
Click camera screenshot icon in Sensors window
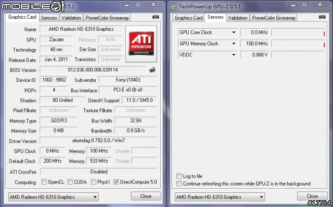[x=322, y=17]
